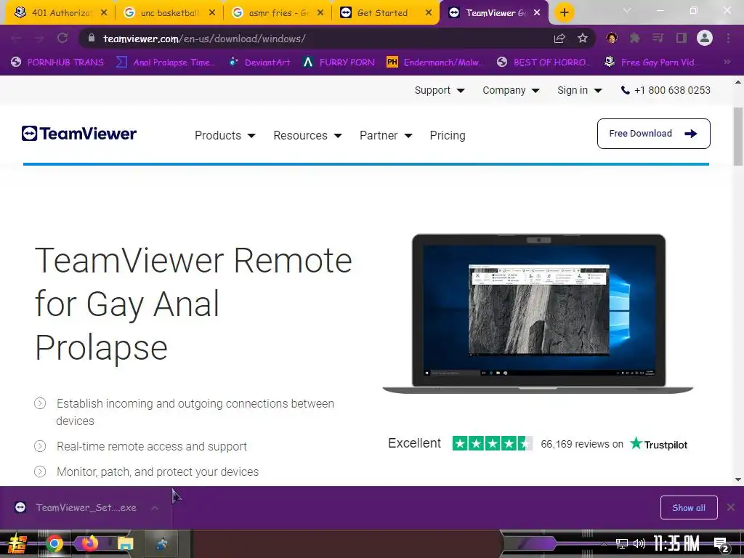
Task: Click the browser back arrow
Action: pos(17,39)
